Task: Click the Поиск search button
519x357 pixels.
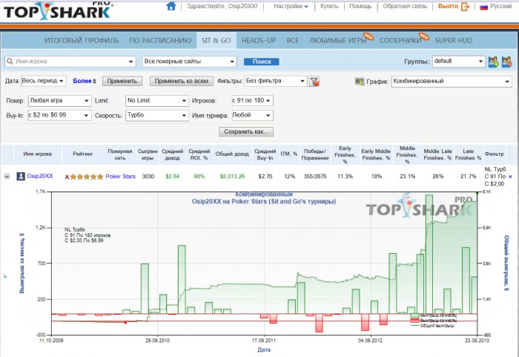Action: (x=262, y=62)
